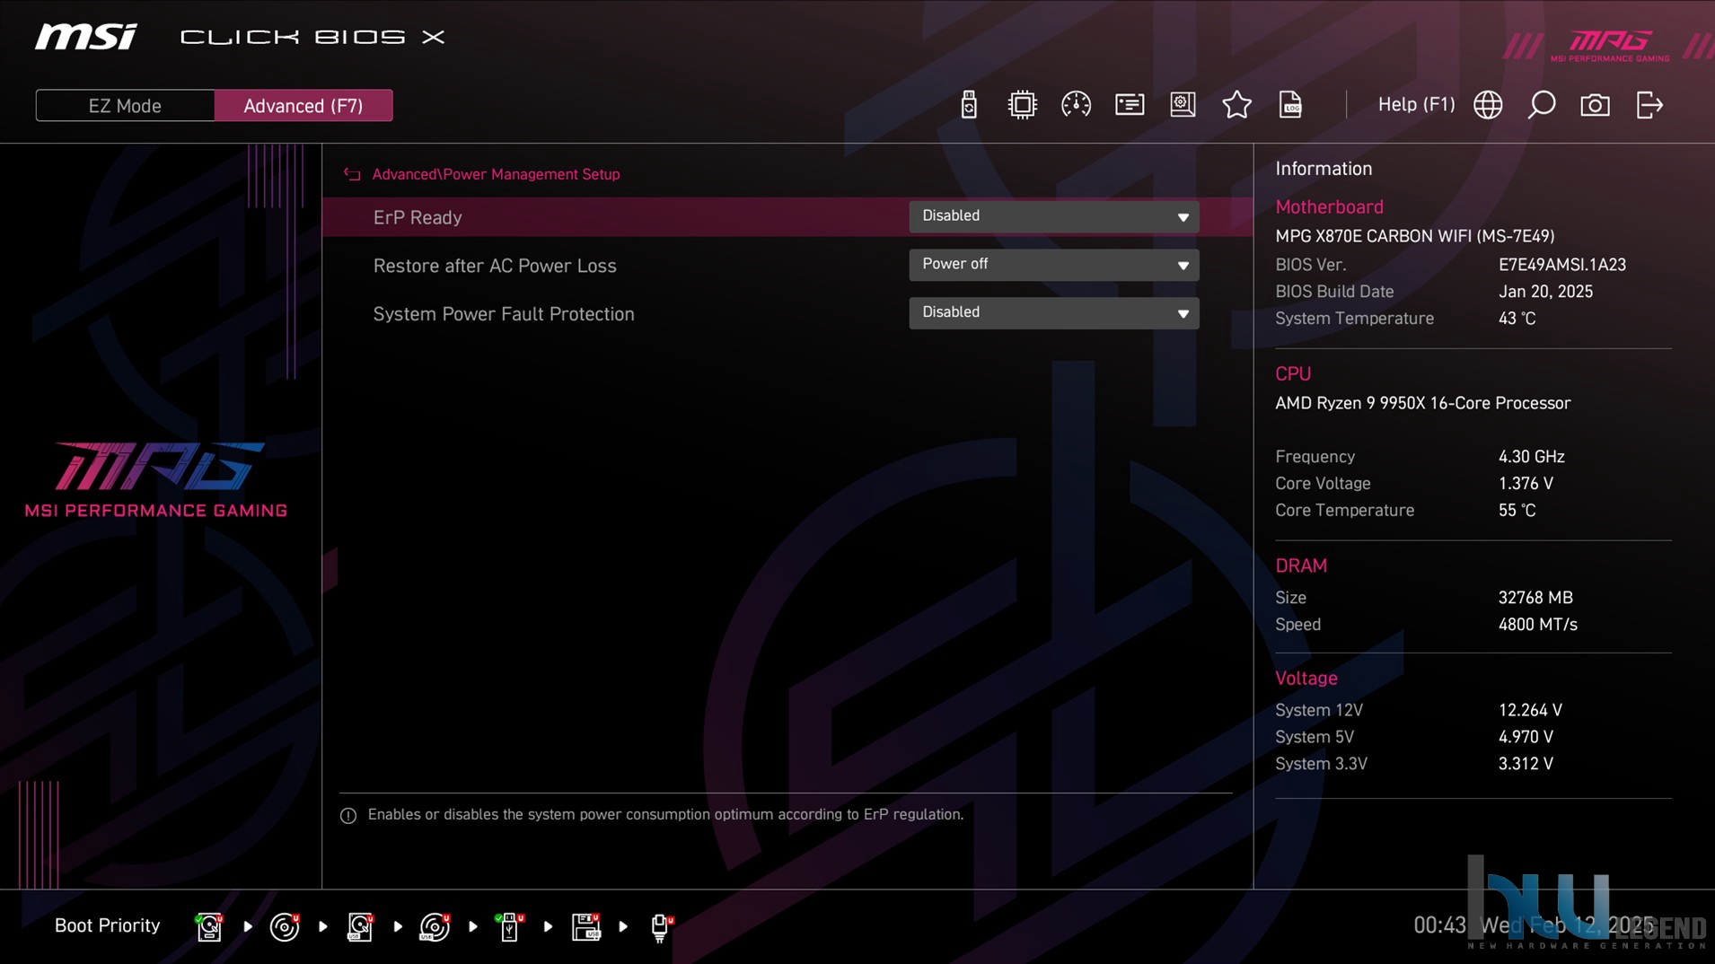
Task: Click the info icon beside the help description
Action: 348,815
